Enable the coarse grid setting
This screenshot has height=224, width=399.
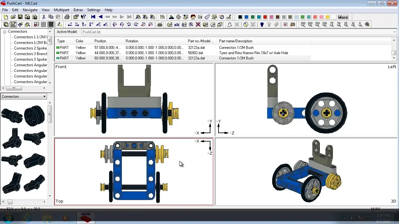tap(43, 24)
